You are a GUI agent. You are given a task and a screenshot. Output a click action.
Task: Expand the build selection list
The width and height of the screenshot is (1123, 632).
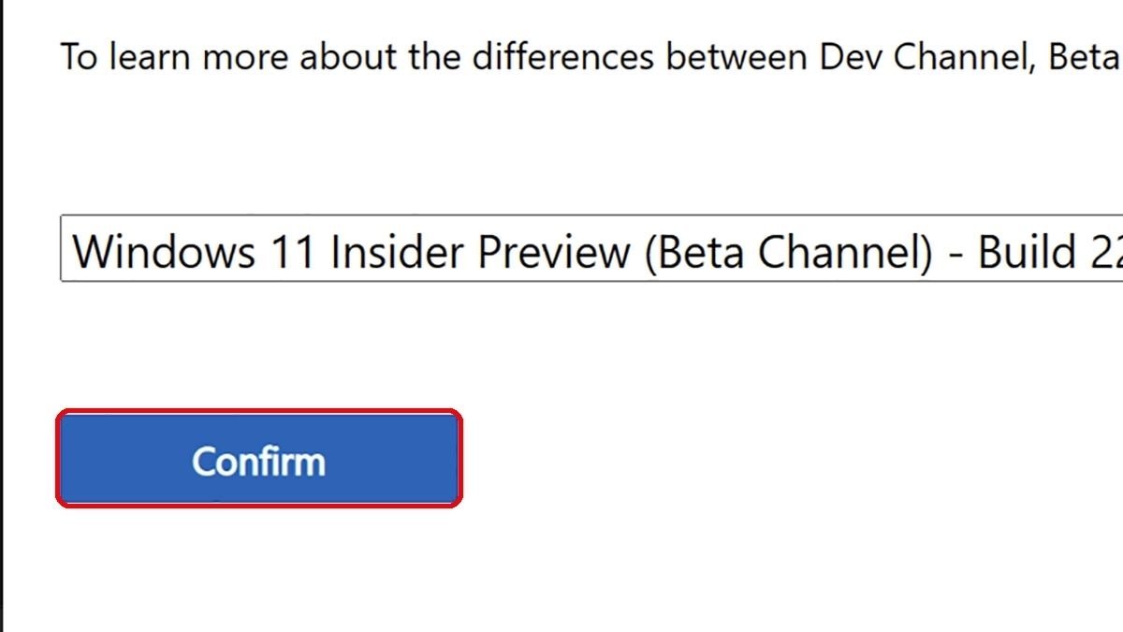(591, 249)
